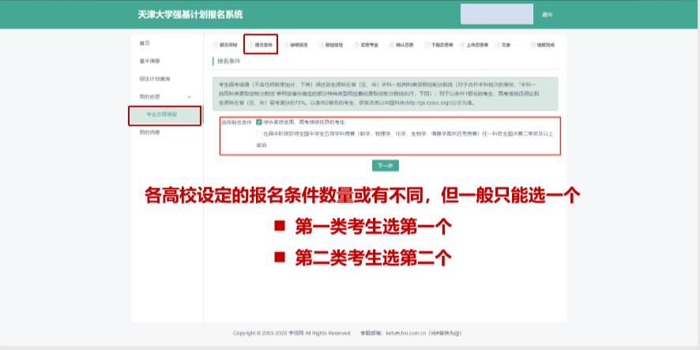700x350 pixels.
Task: Click the logged-in user name box in header
Action: tap(497, 14)
